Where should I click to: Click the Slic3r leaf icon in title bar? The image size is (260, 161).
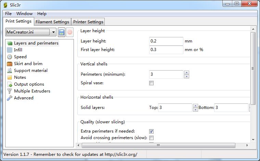[5, 5]
